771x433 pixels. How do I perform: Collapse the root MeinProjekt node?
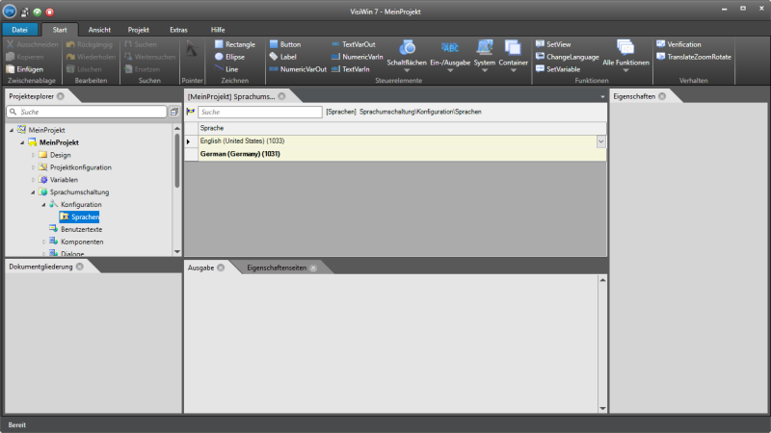12,130
